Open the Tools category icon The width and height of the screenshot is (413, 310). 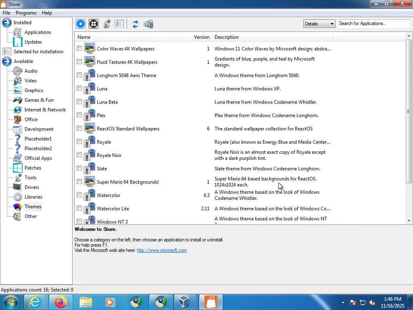click(18, 178)
